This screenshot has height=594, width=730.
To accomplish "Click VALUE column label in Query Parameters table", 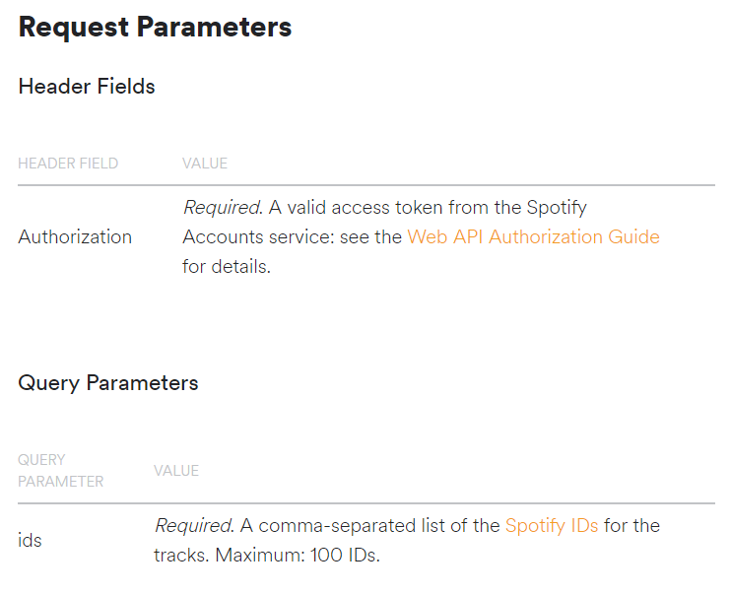I will point(176,471).
